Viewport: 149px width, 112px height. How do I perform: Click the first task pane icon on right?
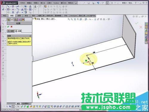coord(146,24)
